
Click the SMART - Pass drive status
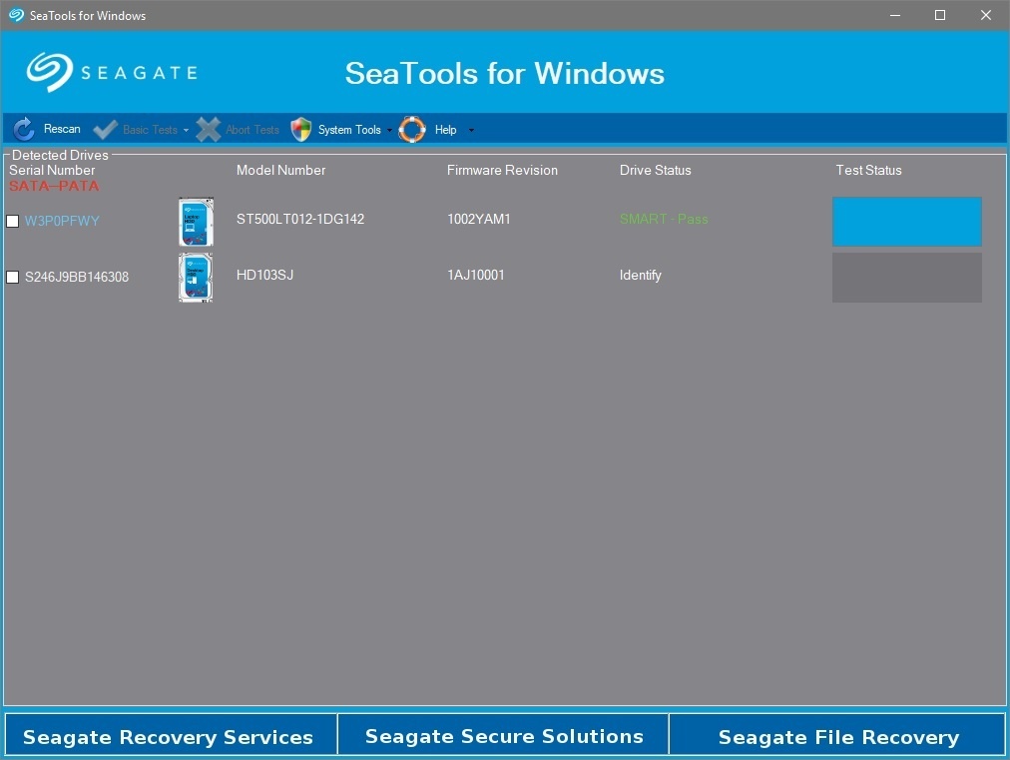pyautogui.click(x=664, y=219)
